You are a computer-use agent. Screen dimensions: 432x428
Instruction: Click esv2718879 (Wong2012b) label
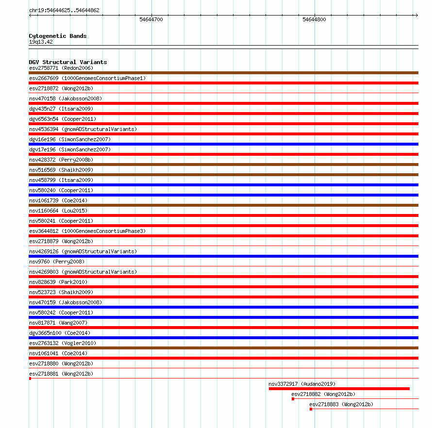click(61, 241)
